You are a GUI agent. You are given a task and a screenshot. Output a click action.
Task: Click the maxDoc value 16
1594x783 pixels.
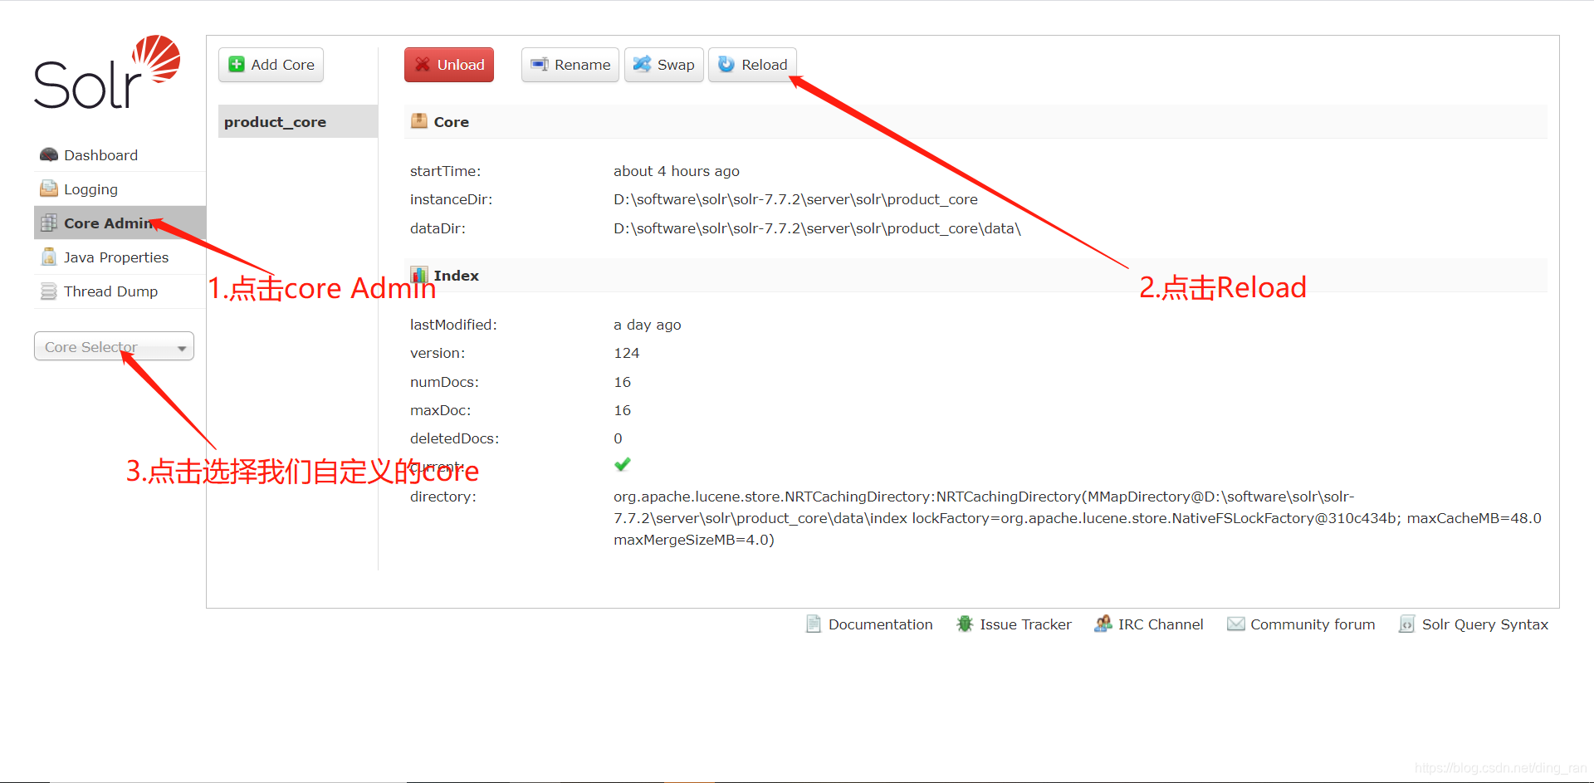623,410
